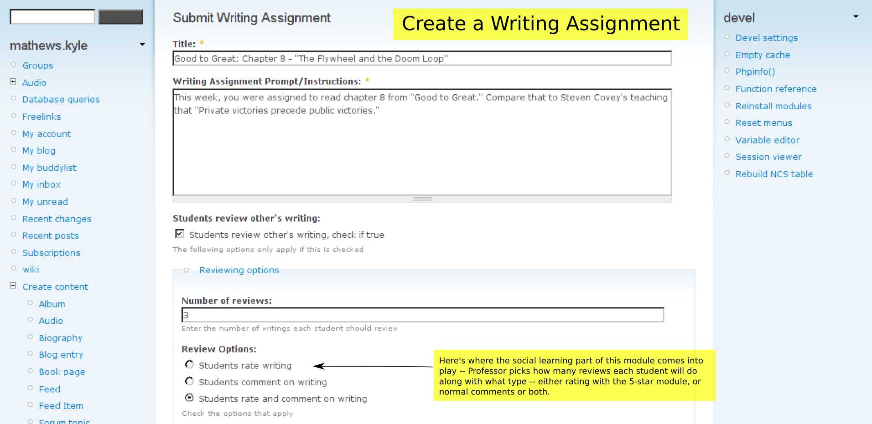872x424 pixels.
Task: Uncheck 'Students review other's writing'
Action: (179, 233)
